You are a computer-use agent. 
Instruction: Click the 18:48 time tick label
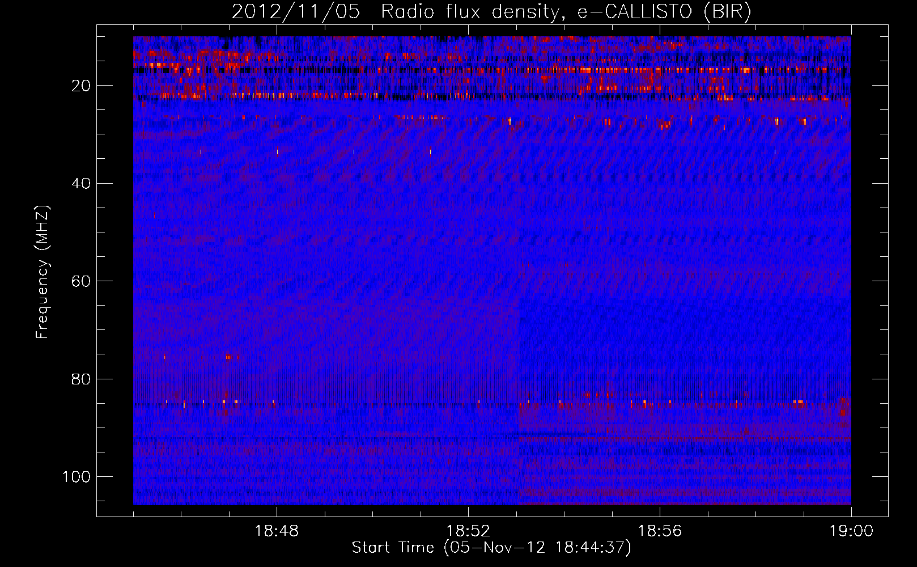click(x=277, y=531)
